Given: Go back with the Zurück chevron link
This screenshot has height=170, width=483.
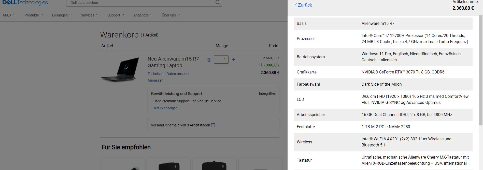Looking at the screenshot, I should [303, 5].
